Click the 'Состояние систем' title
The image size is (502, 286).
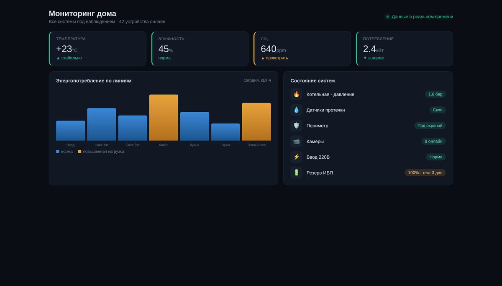pos(312,81)
